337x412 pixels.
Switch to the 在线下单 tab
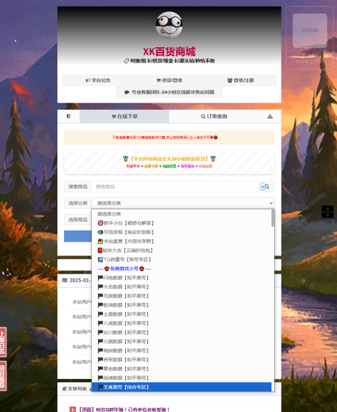[x=124, y=117]
